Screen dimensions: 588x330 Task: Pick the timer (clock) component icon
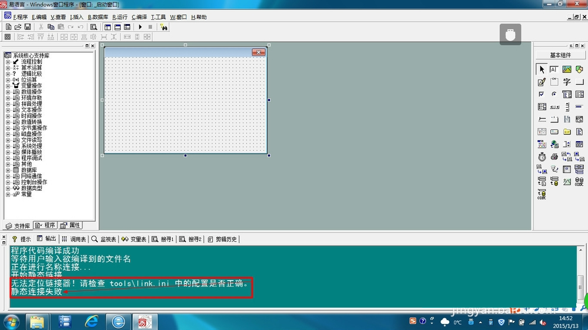[x=542, y=157]
